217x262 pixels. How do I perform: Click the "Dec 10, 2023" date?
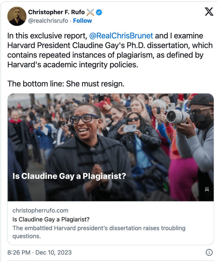53,253
